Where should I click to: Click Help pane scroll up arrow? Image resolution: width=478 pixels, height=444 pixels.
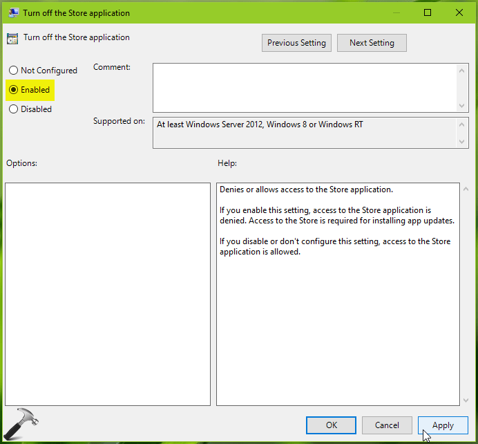pos(466,189)
